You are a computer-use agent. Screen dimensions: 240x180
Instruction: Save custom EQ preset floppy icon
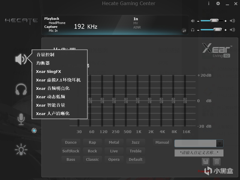tap(205, 162)
